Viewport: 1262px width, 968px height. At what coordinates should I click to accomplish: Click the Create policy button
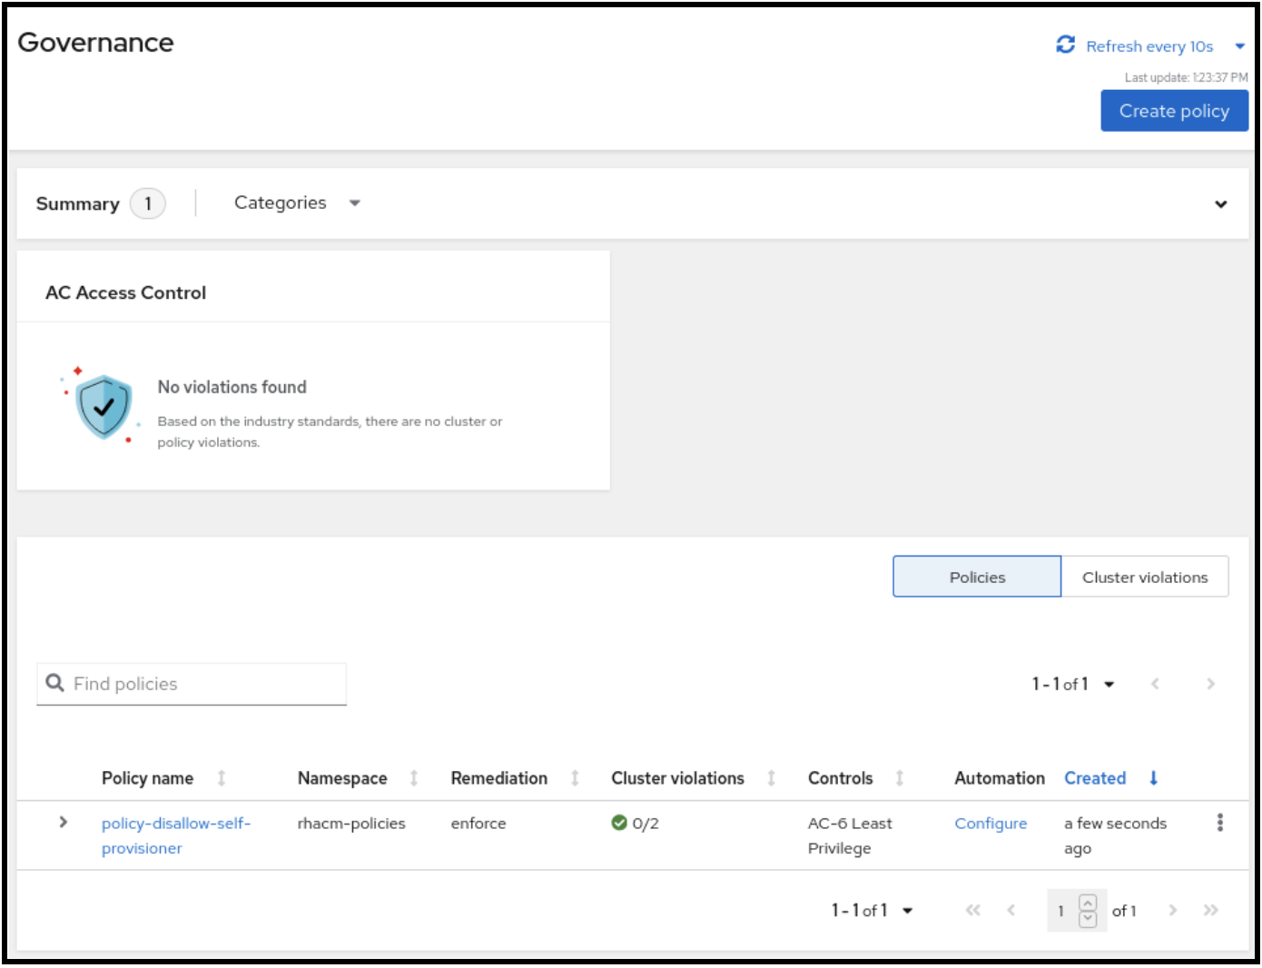click(x=1174, y=110)
